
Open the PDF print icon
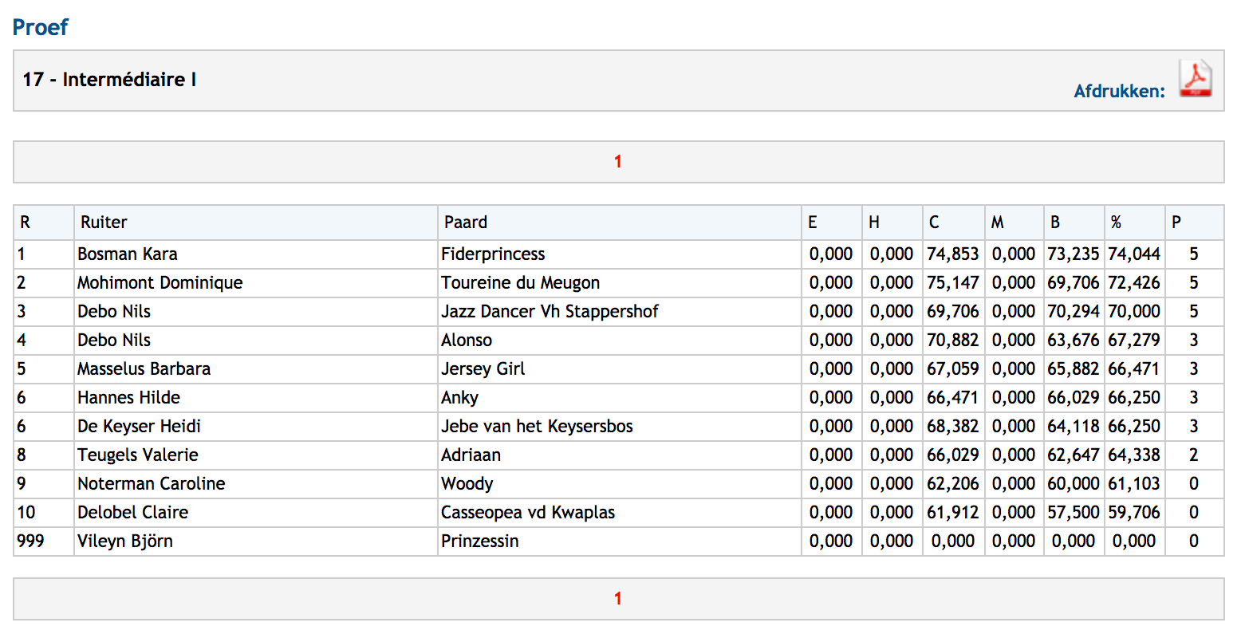1195,80
